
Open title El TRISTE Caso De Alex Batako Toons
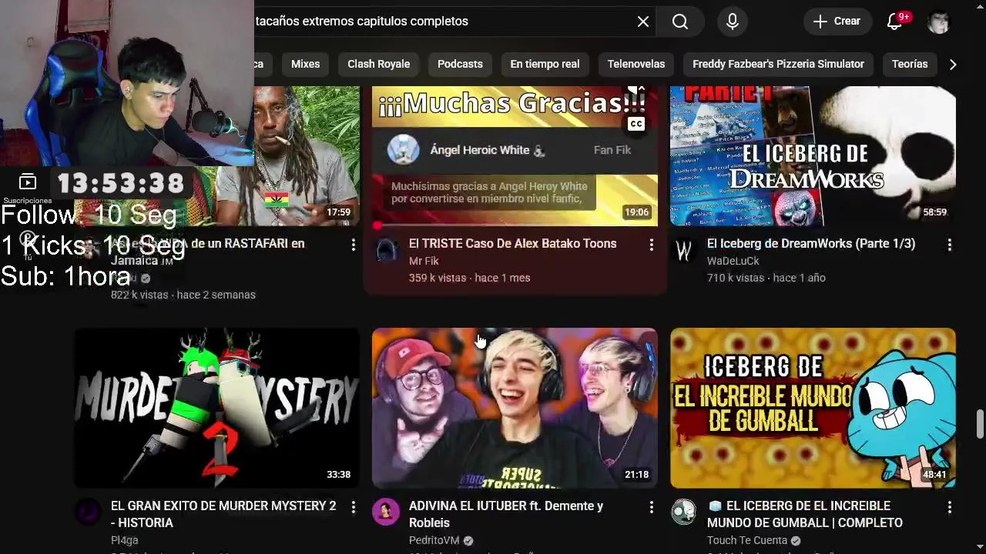512,243
